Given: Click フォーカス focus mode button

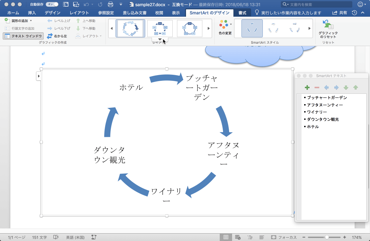Looking at the screenshot, I should click(x=284, y=237).
